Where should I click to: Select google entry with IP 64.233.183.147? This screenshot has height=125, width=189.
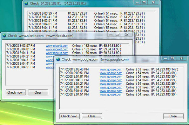[119, 69]
